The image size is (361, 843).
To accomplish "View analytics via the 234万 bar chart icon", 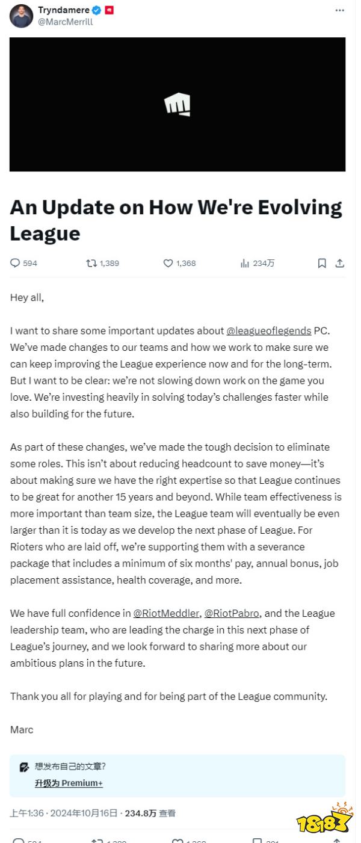I will click(x=245, y=263).
